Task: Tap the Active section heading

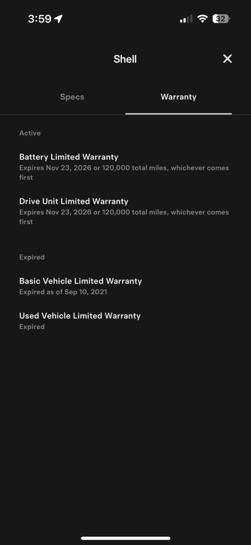Action: tap(30, 133)
